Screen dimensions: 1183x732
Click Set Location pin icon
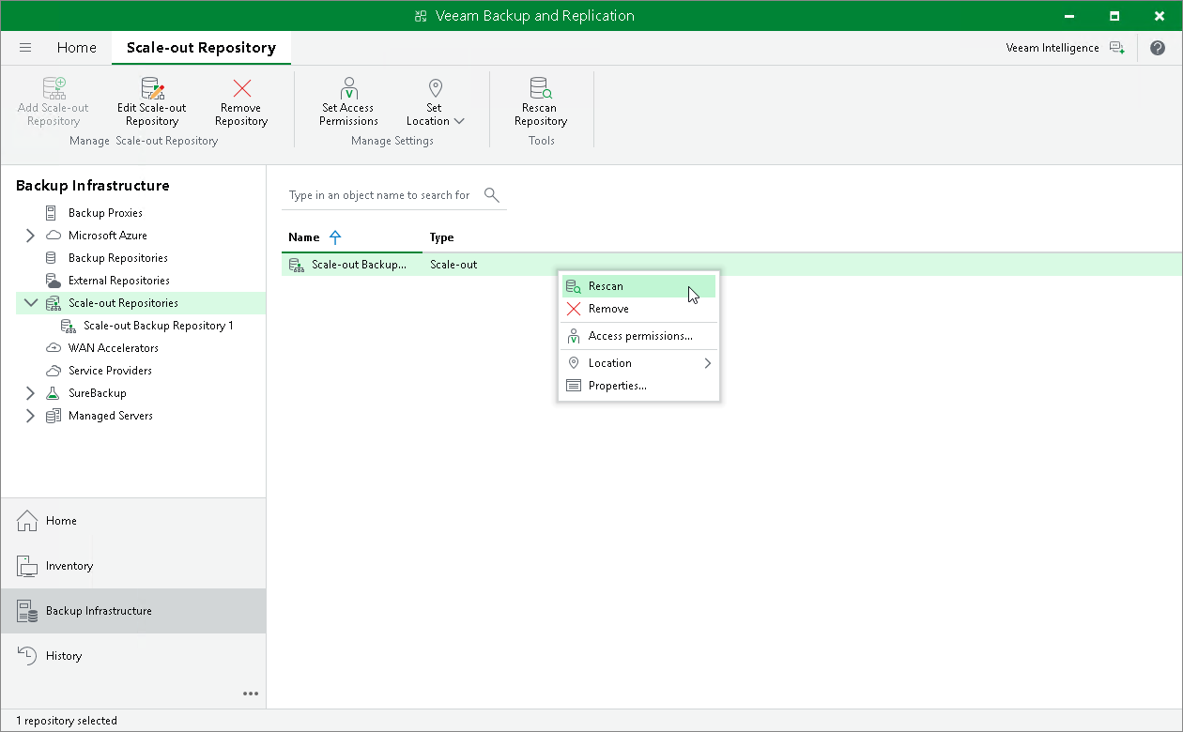pos(435,88)
